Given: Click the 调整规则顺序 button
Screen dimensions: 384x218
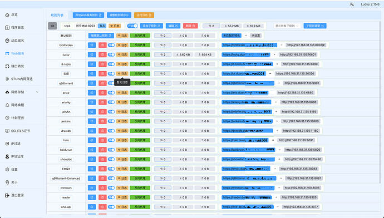Looking at the screenshot, I should (119, 15).
